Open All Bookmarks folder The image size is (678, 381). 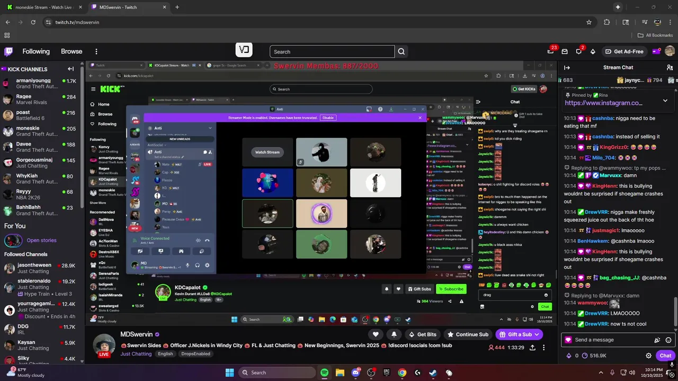coord(655,35)
